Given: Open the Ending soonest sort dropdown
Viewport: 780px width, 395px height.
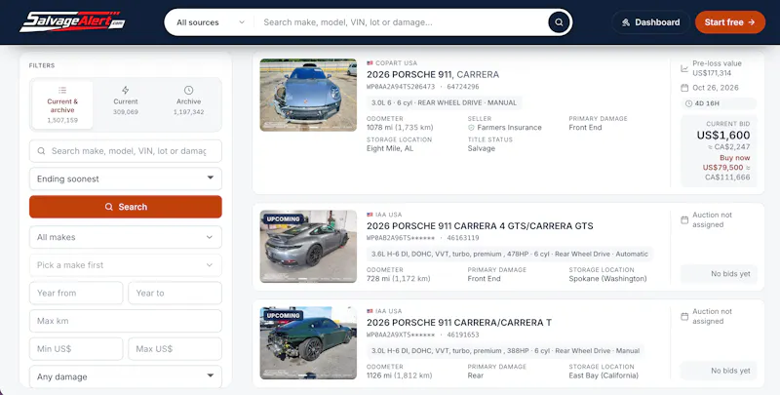Looking at the screenshot, I should (126, 178).
